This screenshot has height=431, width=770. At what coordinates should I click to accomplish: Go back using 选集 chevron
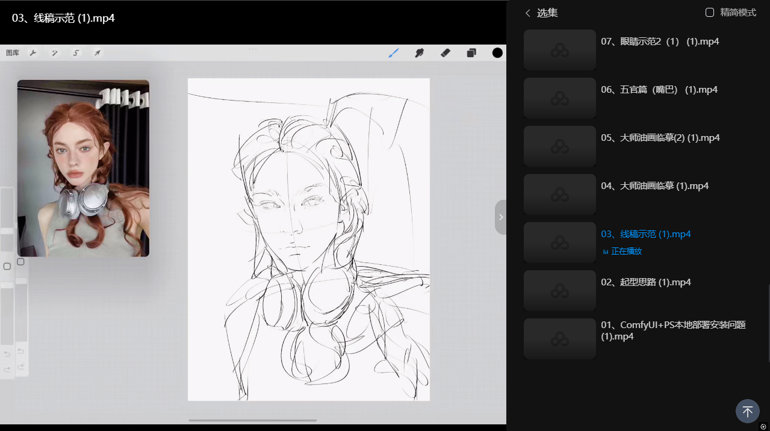528,13
